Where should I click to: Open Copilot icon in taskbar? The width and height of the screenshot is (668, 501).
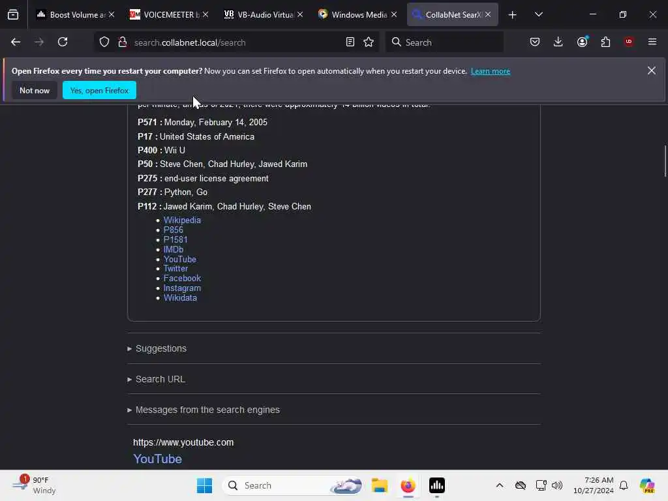pyautogui.click(x=647, y=485)
